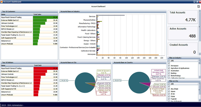Open the Active Accounts 488 card
This screenshot has height=107, width=201.
(183, 33)
